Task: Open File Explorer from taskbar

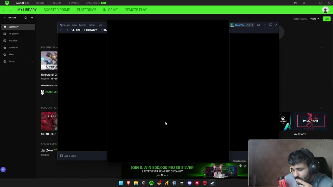Action: [x=136, y=183]
